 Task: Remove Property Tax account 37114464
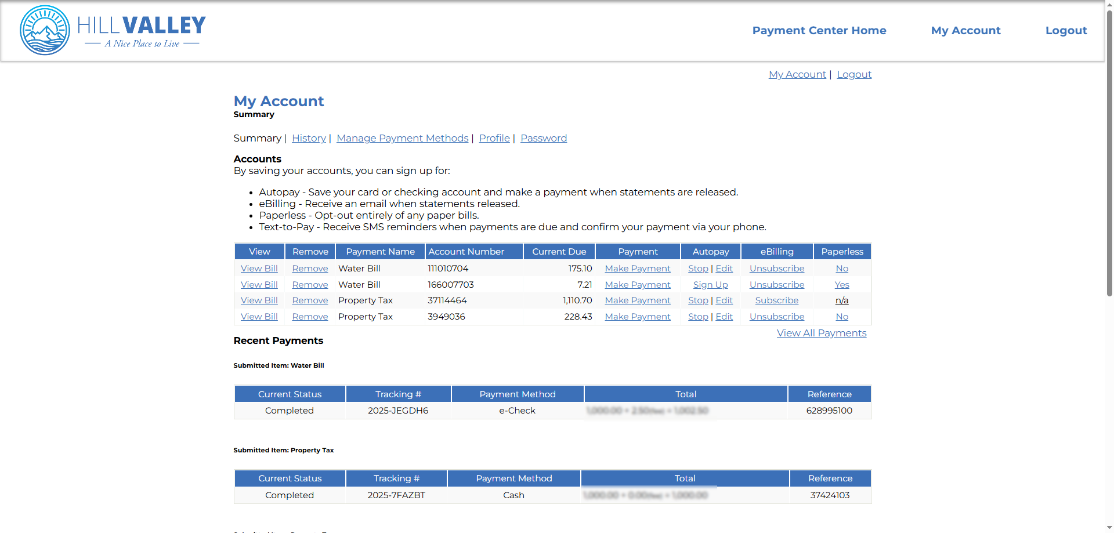pyautogui.click(x=310, y=300)
